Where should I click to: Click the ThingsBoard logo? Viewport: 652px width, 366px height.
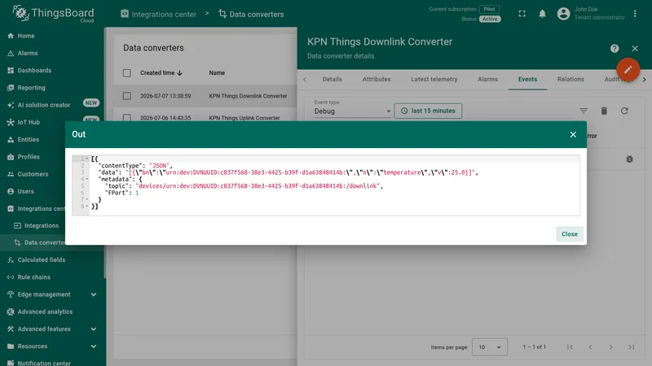click(53, 14)
